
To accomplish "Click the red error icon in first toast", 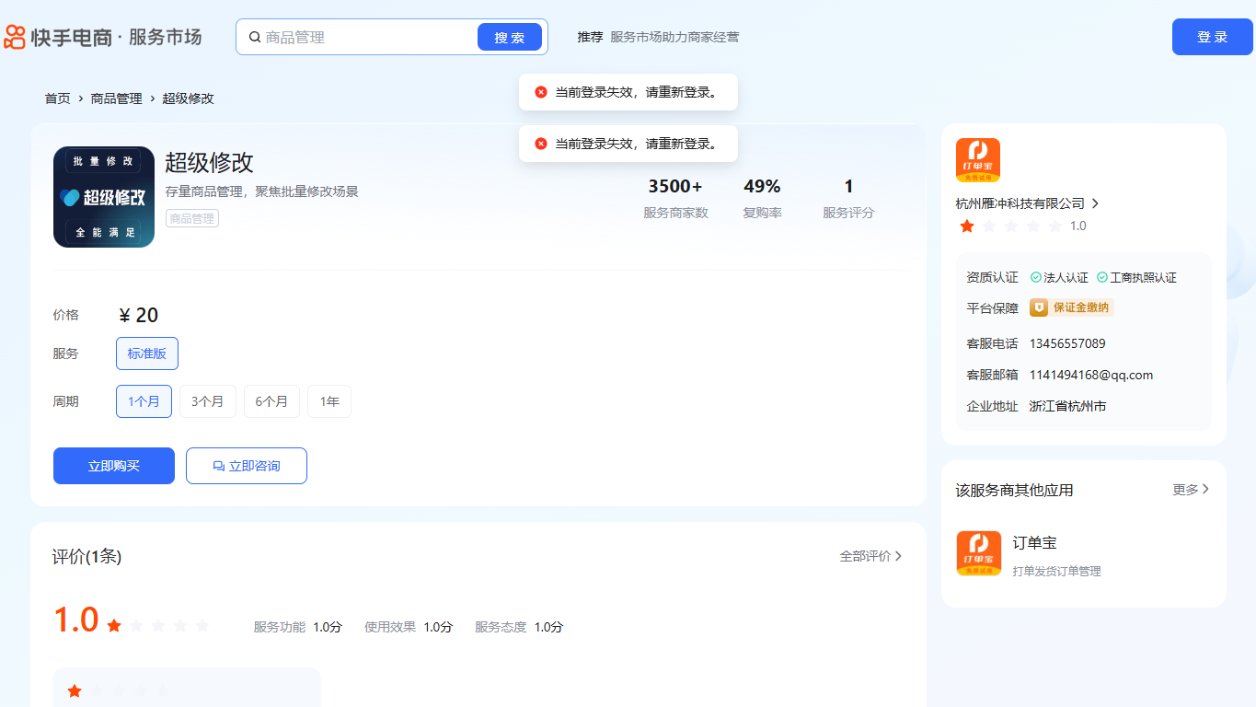I will click(x=541, y=92).
